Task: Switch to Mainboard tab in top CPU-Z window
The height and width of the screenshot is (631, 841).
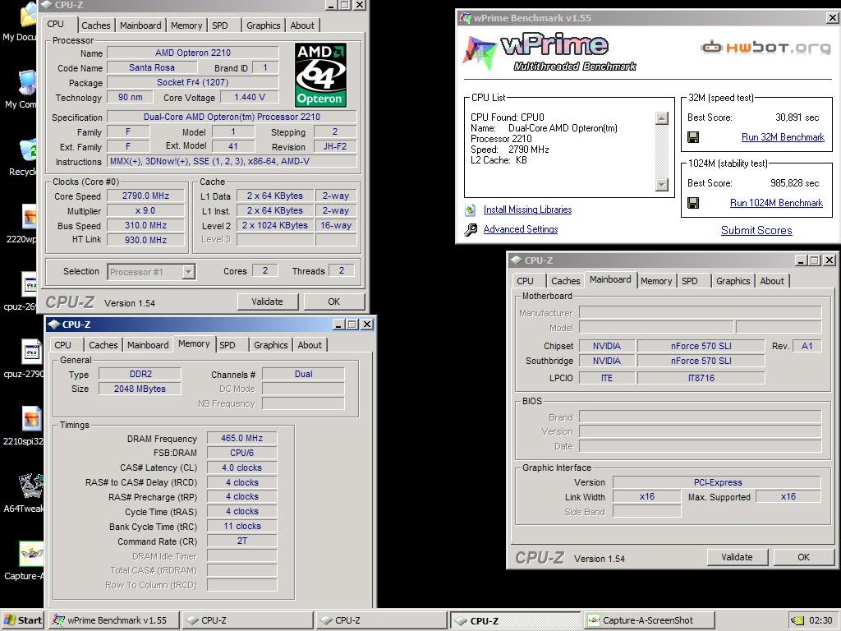Action: (140, 25)
